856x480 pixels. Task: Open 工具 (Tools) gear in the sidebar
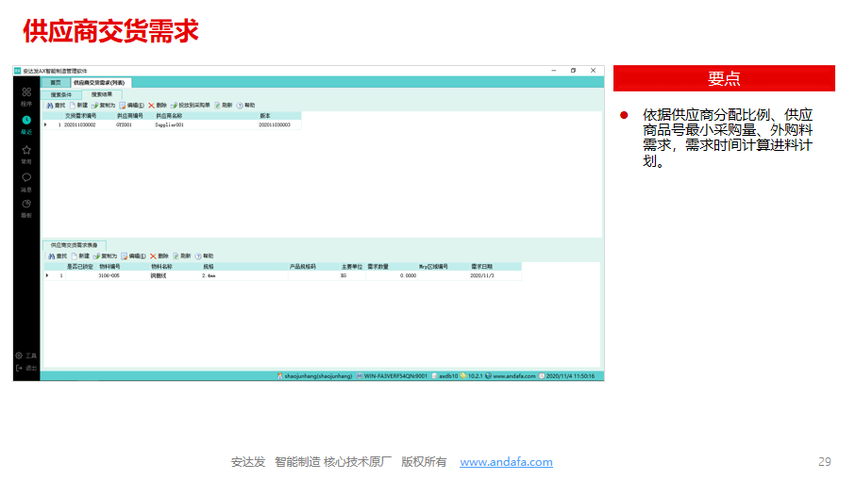coord(26,356)
